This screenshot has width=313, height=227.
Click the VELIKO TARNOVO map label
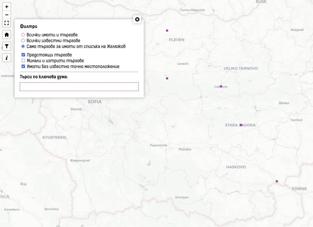pos(241,68)
